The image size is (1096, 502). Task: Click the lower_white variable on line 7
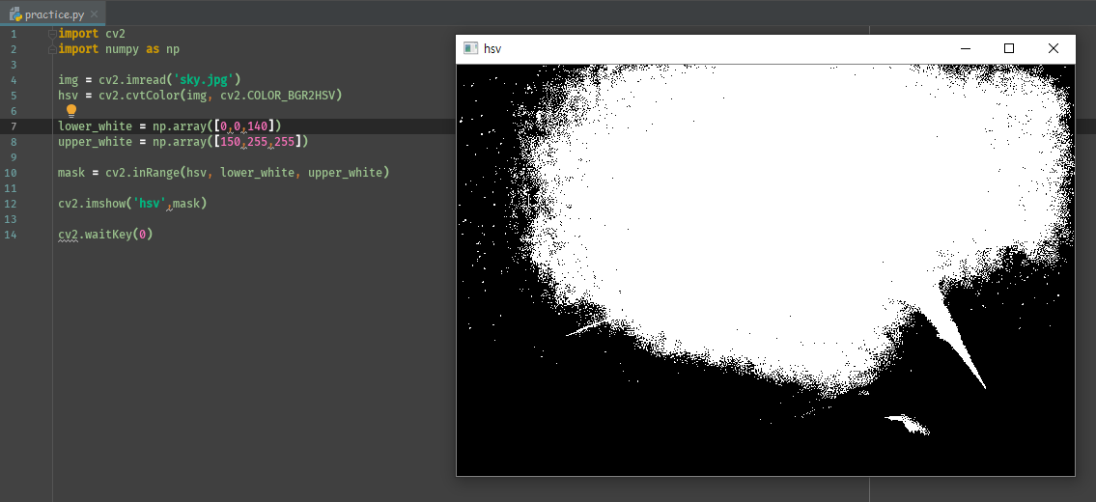95,126
